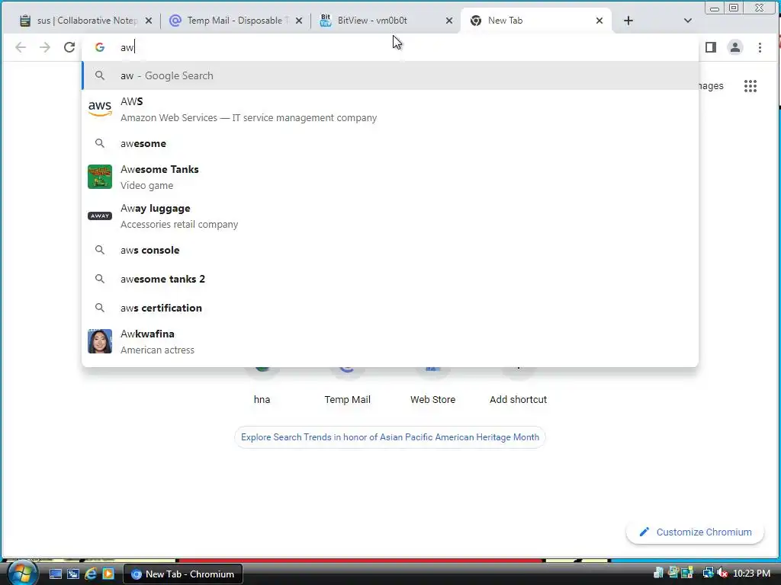This screenshot has width=781, height=585.
Task: Click the forward navigation arrow
Action: click(x=45, y=47)
